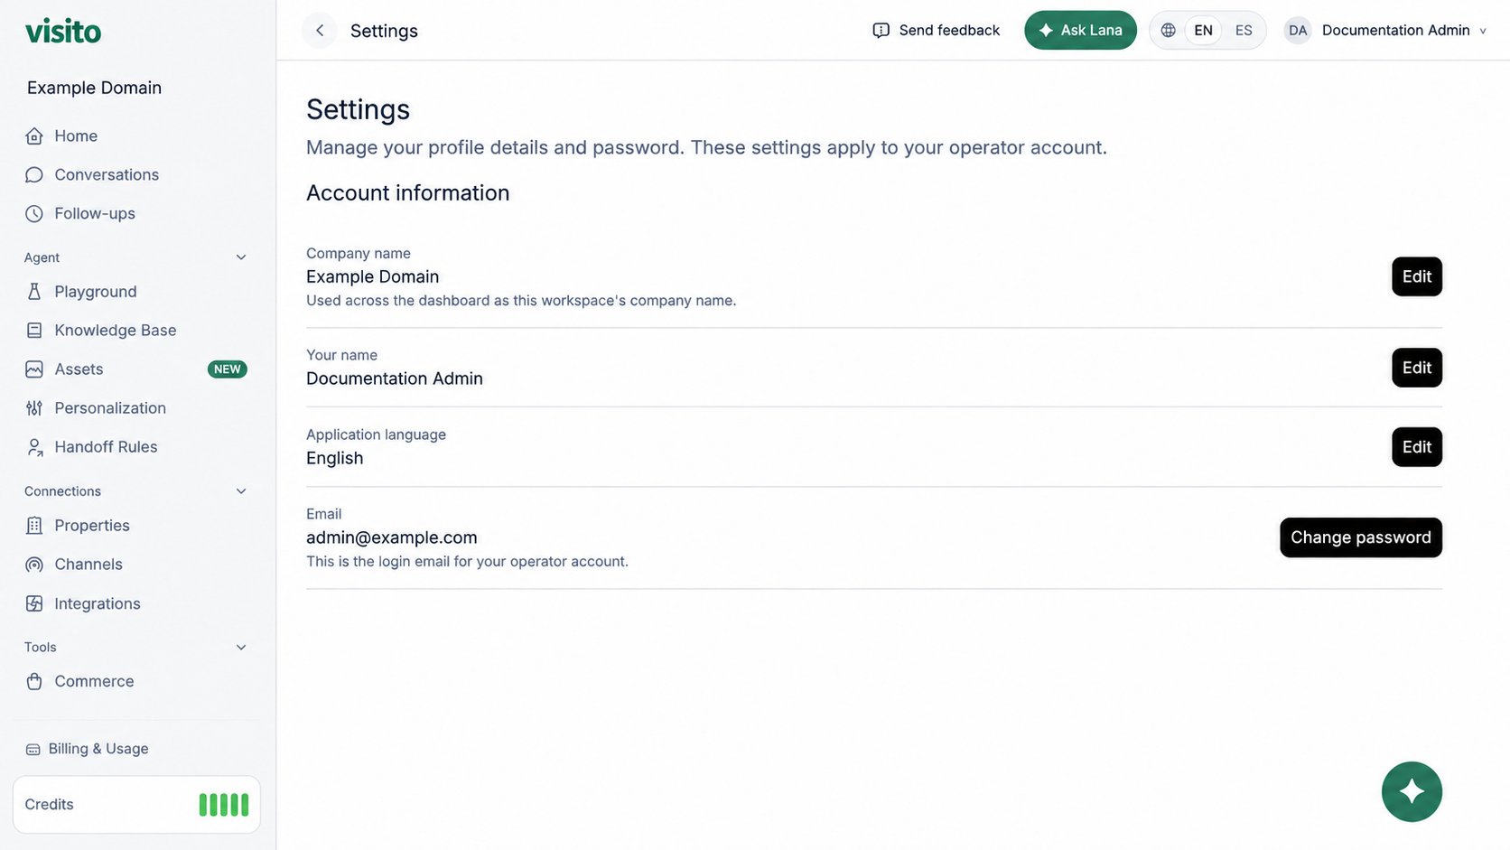This screenshot has height=850, width=1510.
Task: Click the Follow-ups clock icon
Action: pyautogui.click(x=34, y=213)
